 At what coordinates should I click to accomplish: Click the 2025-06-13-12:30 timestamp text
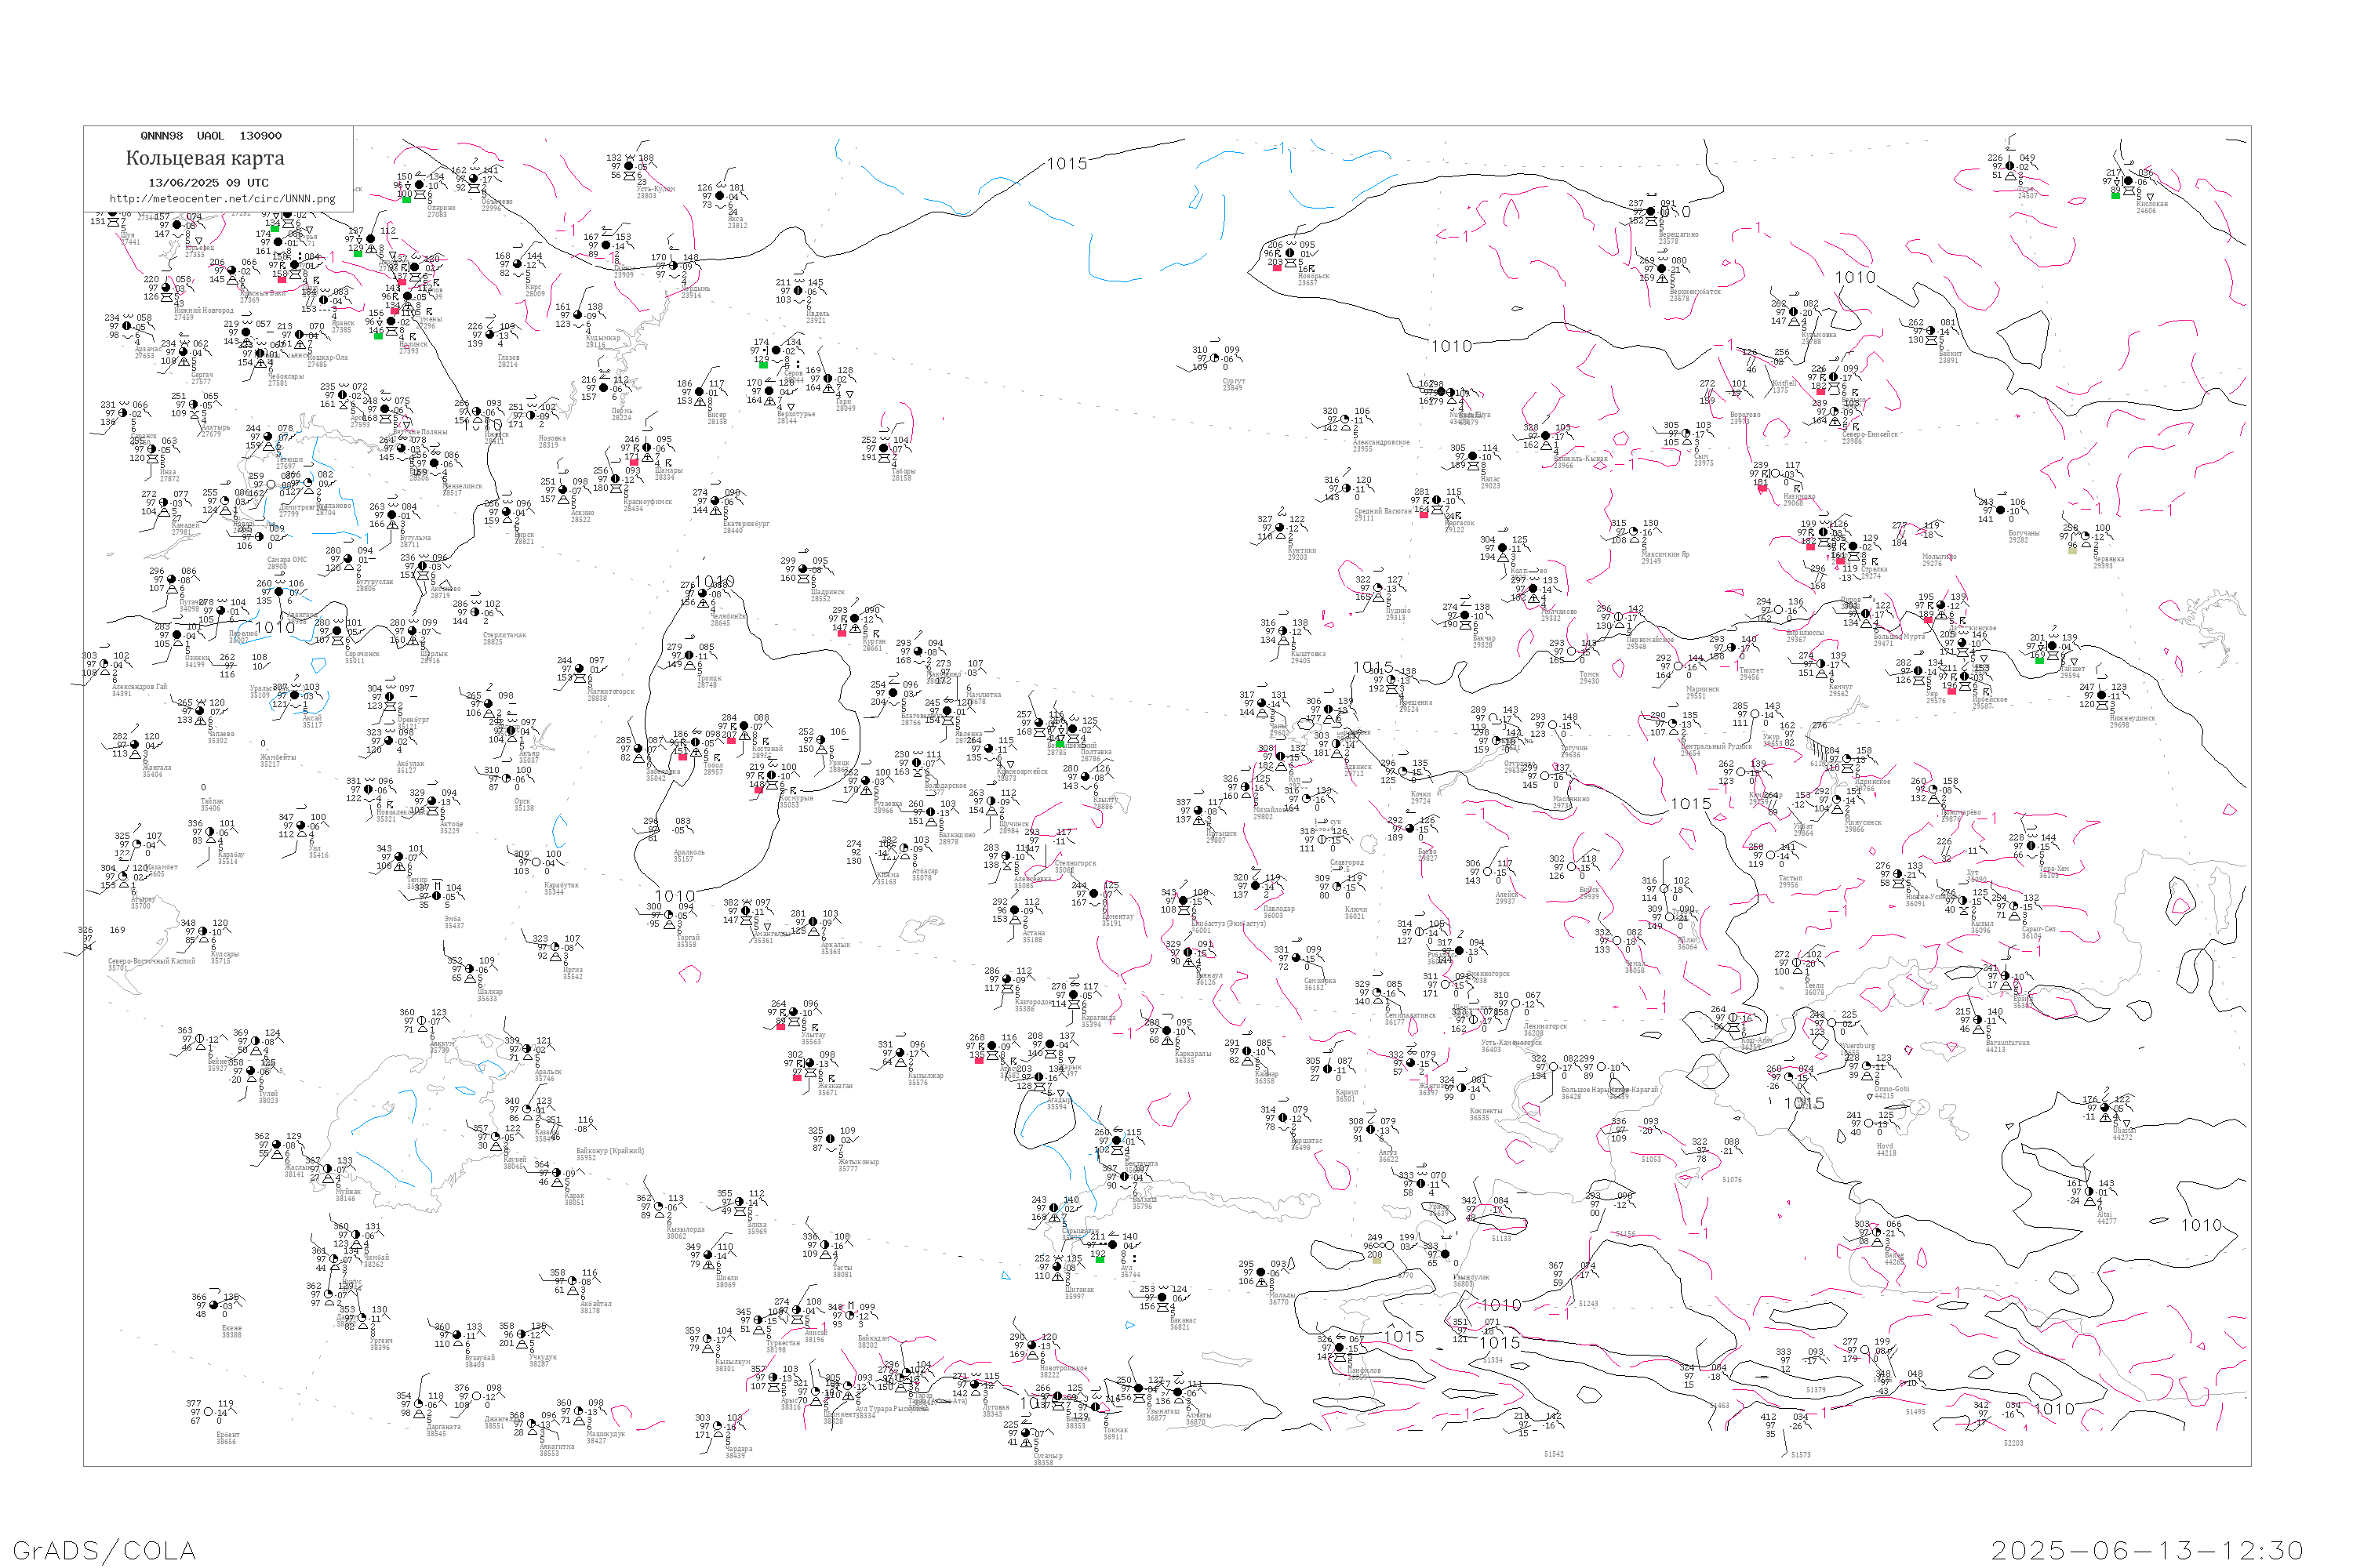[x=2148, y=1550]
